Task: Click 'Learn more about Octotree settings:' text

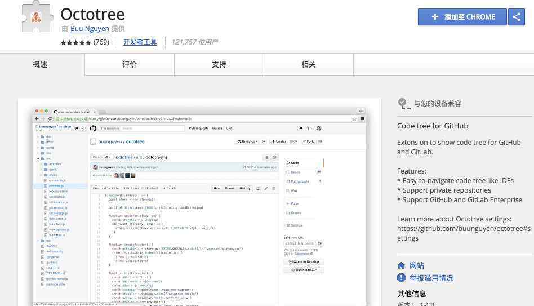Action: pos(455,219)
